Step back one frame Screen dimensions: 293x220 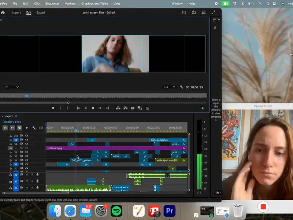click(x=86, y=108)
